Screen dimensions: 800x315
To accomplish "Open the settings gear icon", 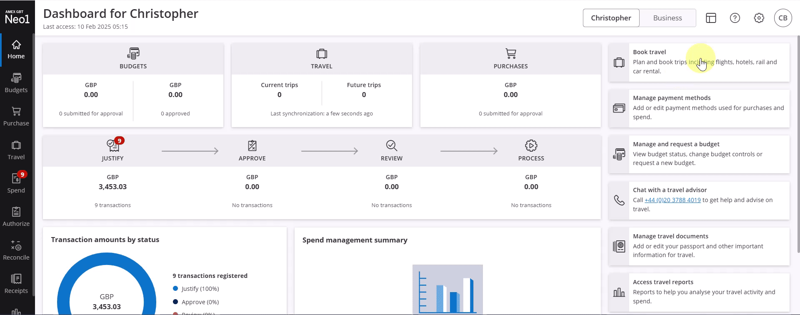I will click(759, 18).
